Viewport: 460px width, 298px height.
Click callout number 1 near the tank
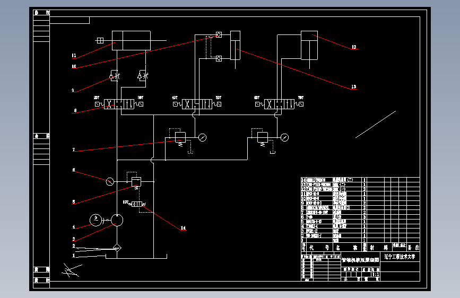74,256
